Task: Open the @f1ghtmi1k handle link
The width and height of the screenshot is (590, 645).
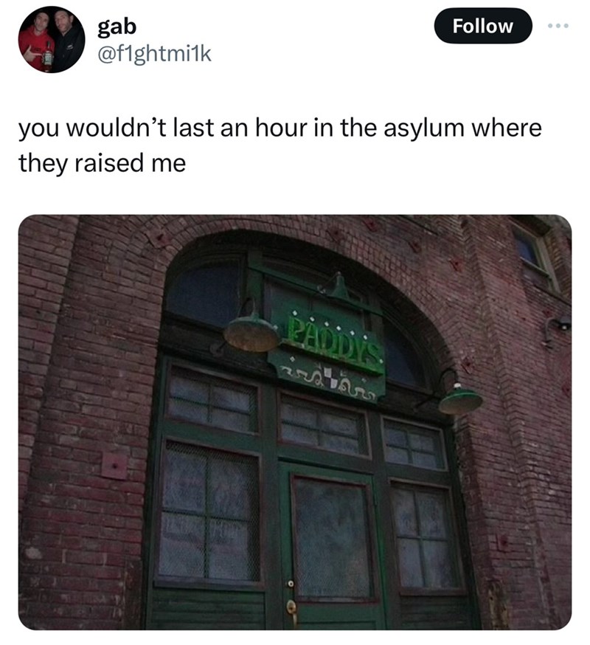Action: (154, 54)
